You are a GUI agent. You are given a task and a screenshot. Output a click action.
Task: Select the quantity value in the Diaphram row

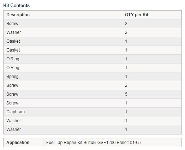pos(126,112)
